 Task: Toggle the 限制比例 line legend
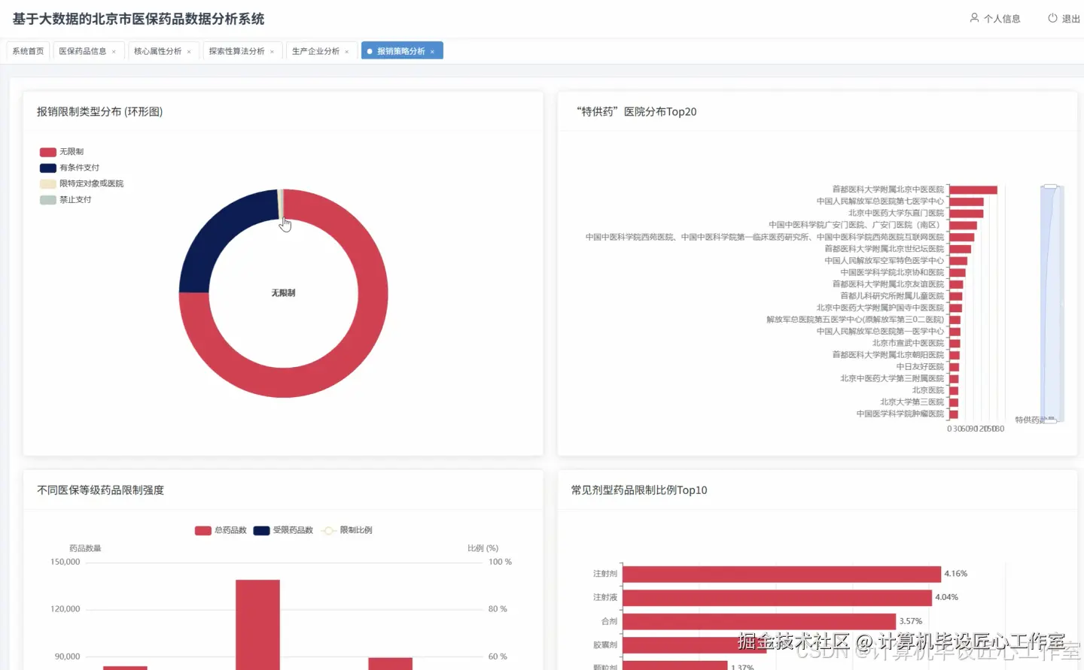346,530
